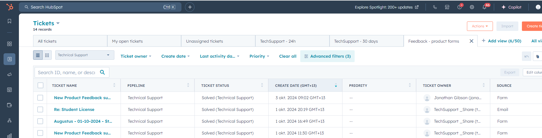The width and height of the screenshot is (542, 138).
Task: Click the HubSpot sprocket logo
Action: click(10, 7)
